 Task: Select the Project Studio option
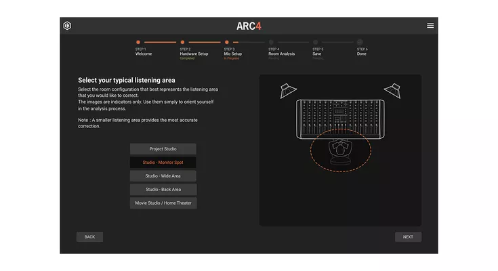pyautogui.click(x=163, y=148)
